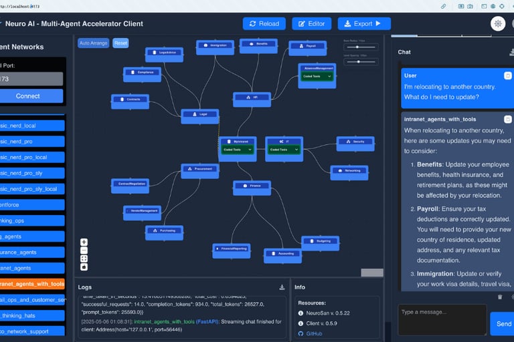514x342 pixels.
Task: Select the Budgeting agent node
Action: click(321, 243)
